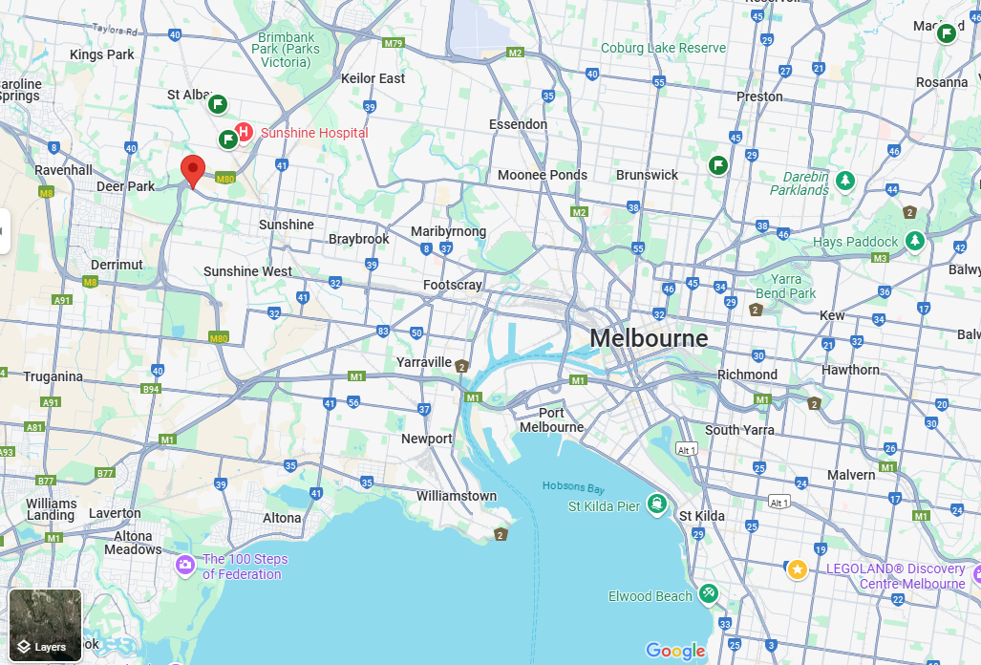Image resolution: width=981 pixels, height=665 pixels.
Task: Click the Williamstown label
Action: [457, 496]
